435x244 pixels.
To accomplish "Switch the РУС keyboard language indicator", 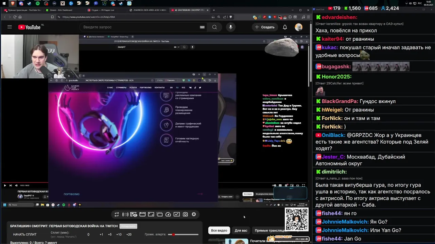I will 420,3.
